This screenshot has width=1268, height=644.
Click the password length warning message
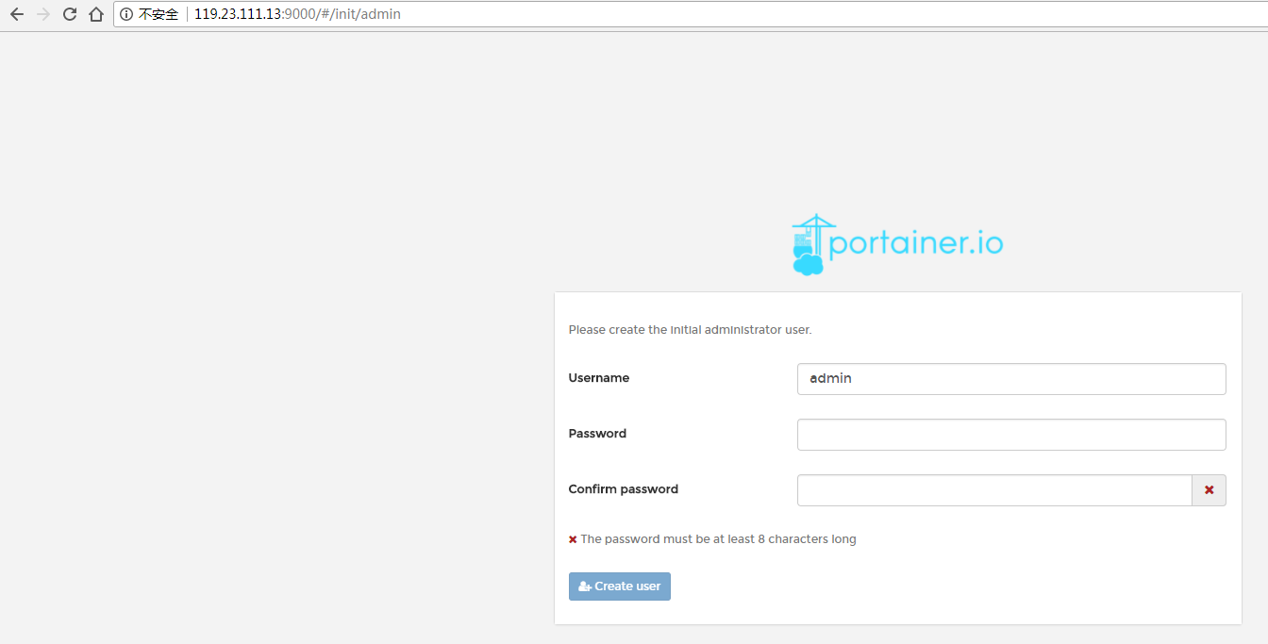[712, 539]
